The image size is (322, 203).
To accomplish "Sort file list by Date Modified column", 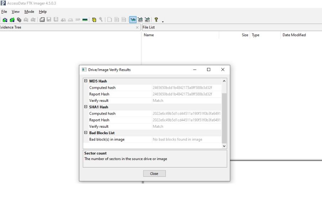I will [301, 35].
